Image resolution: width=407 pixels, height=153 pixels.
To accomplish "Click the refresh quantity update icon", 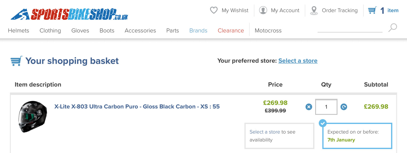I will 344,107.
